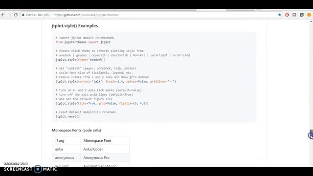Open the red Opera extension icon
This screenshot has width=313, height=176.
pos(287,15)
